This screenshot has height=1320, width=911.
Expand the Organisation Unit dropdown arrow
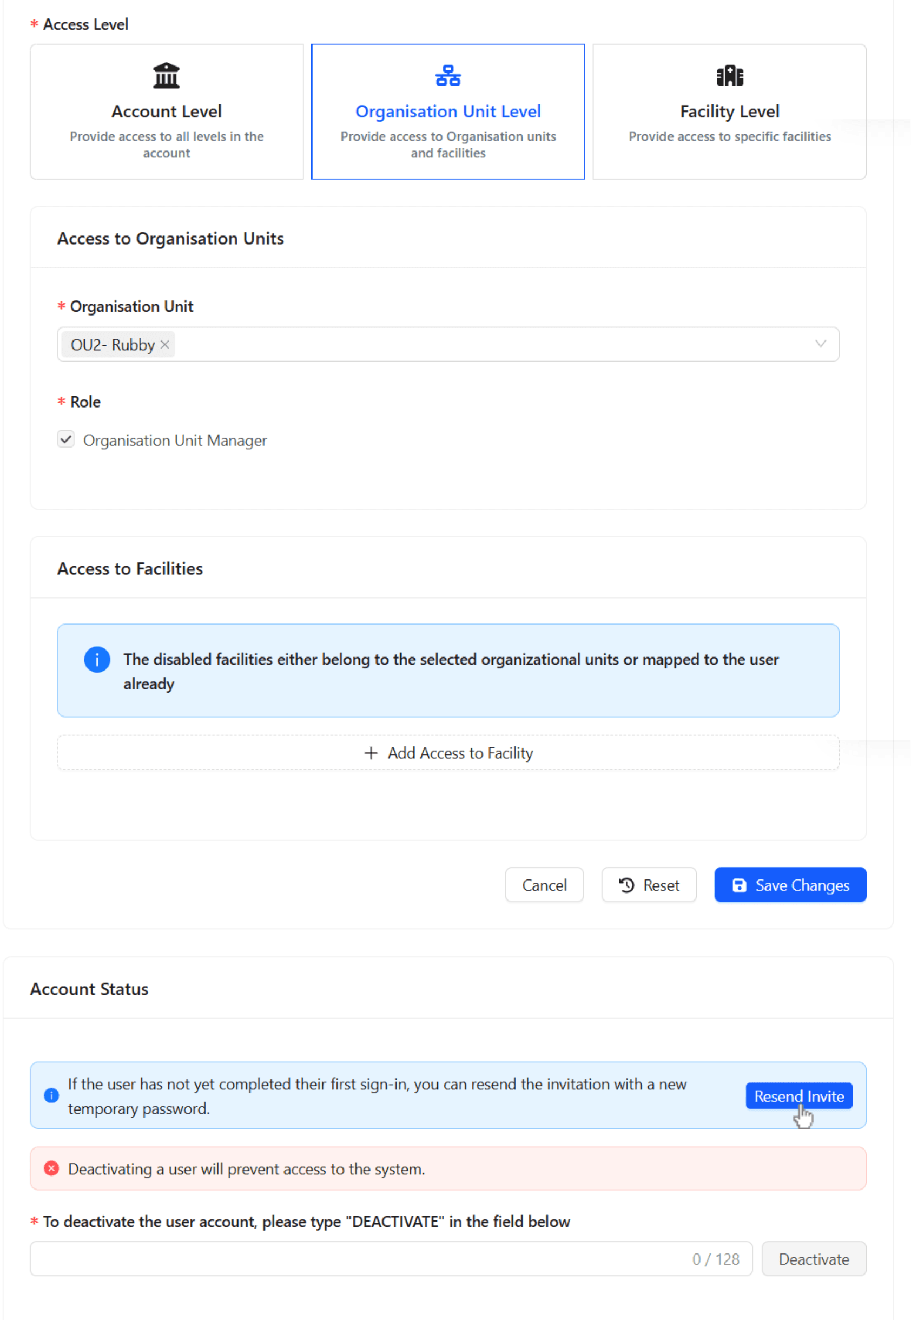[820, 344]
